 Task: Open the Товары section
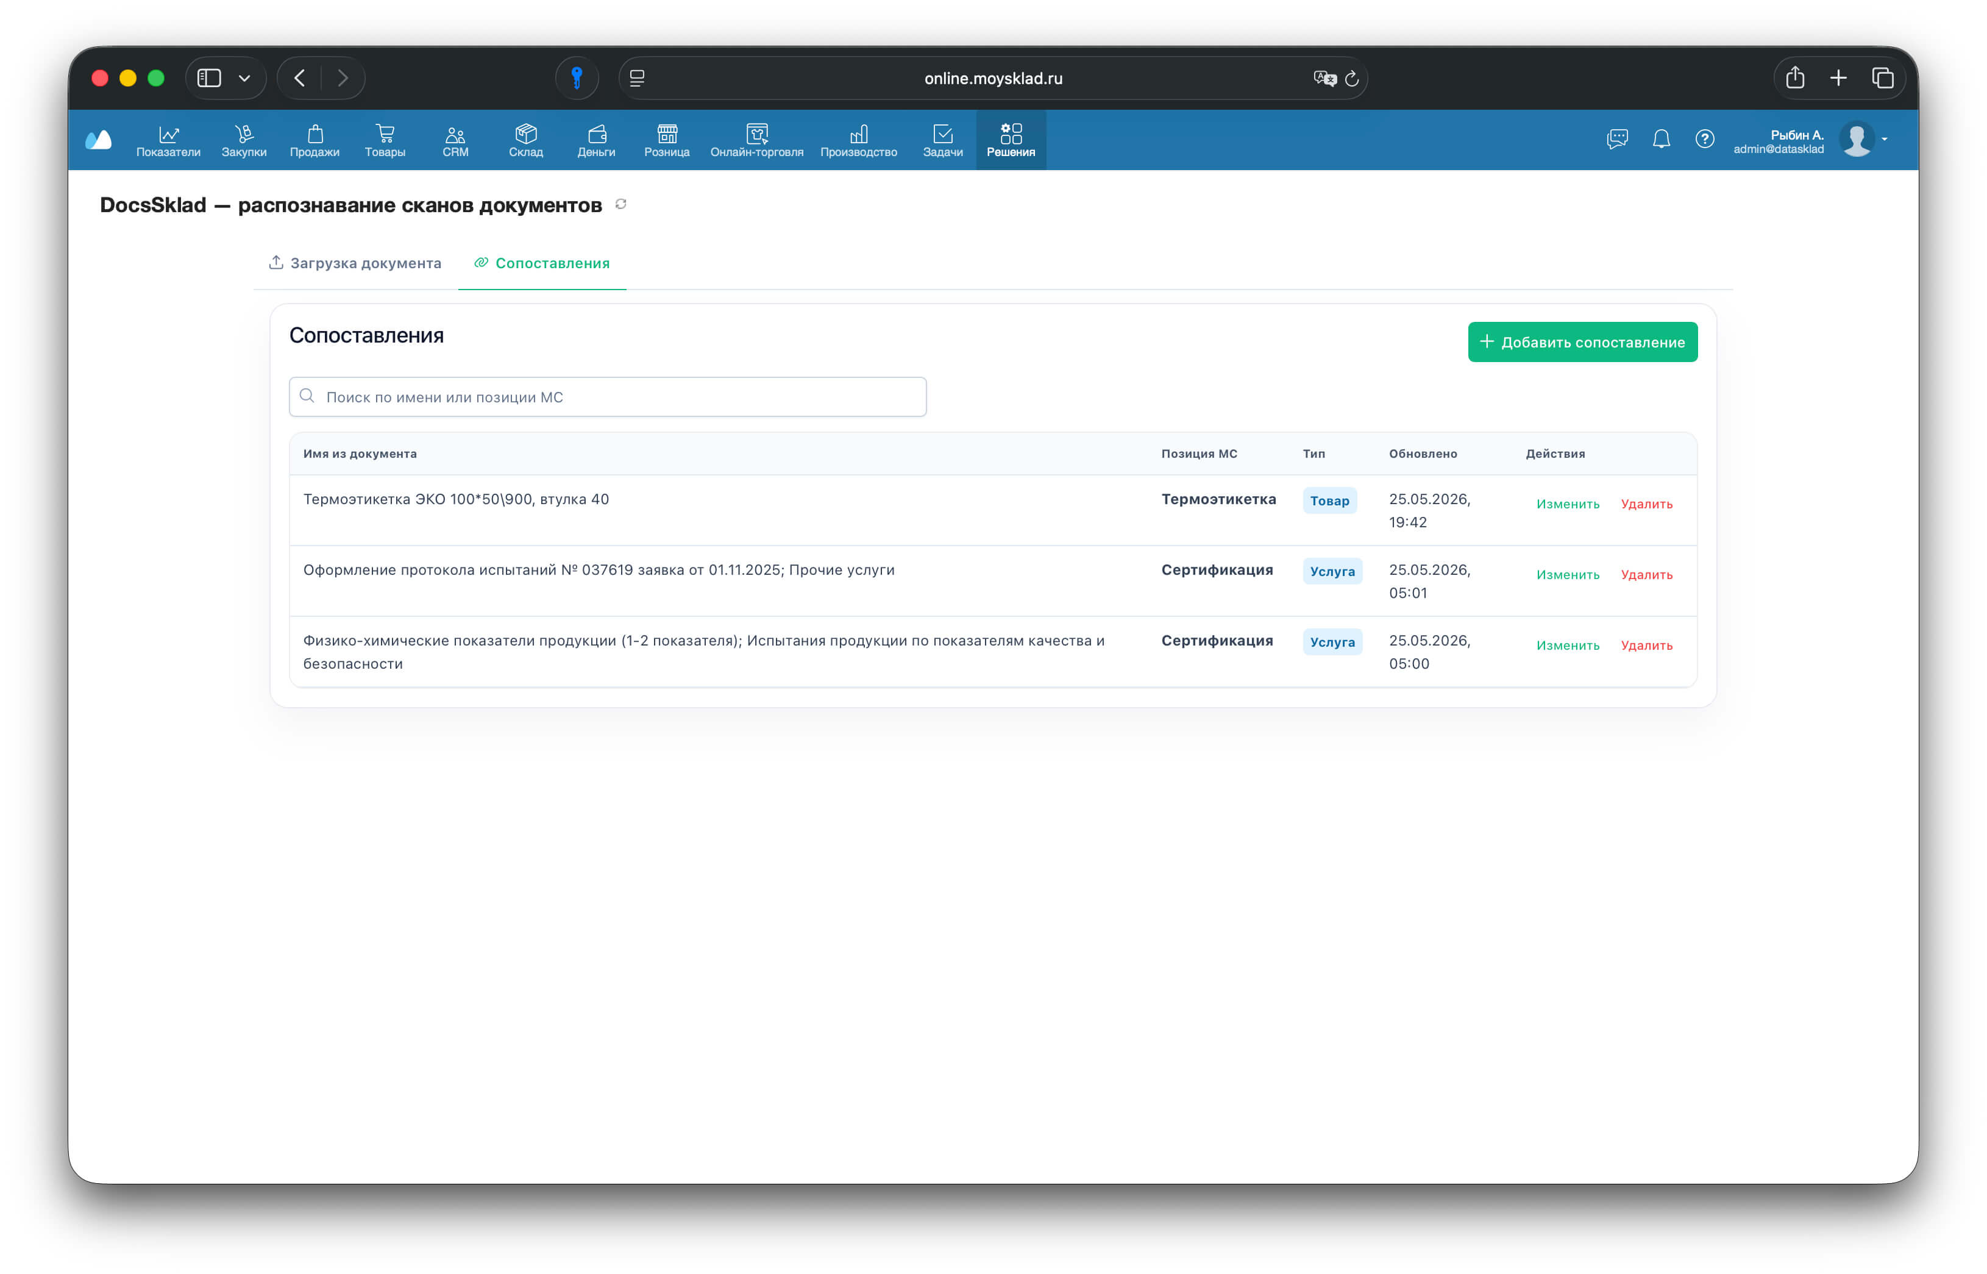tap(385, 141)
